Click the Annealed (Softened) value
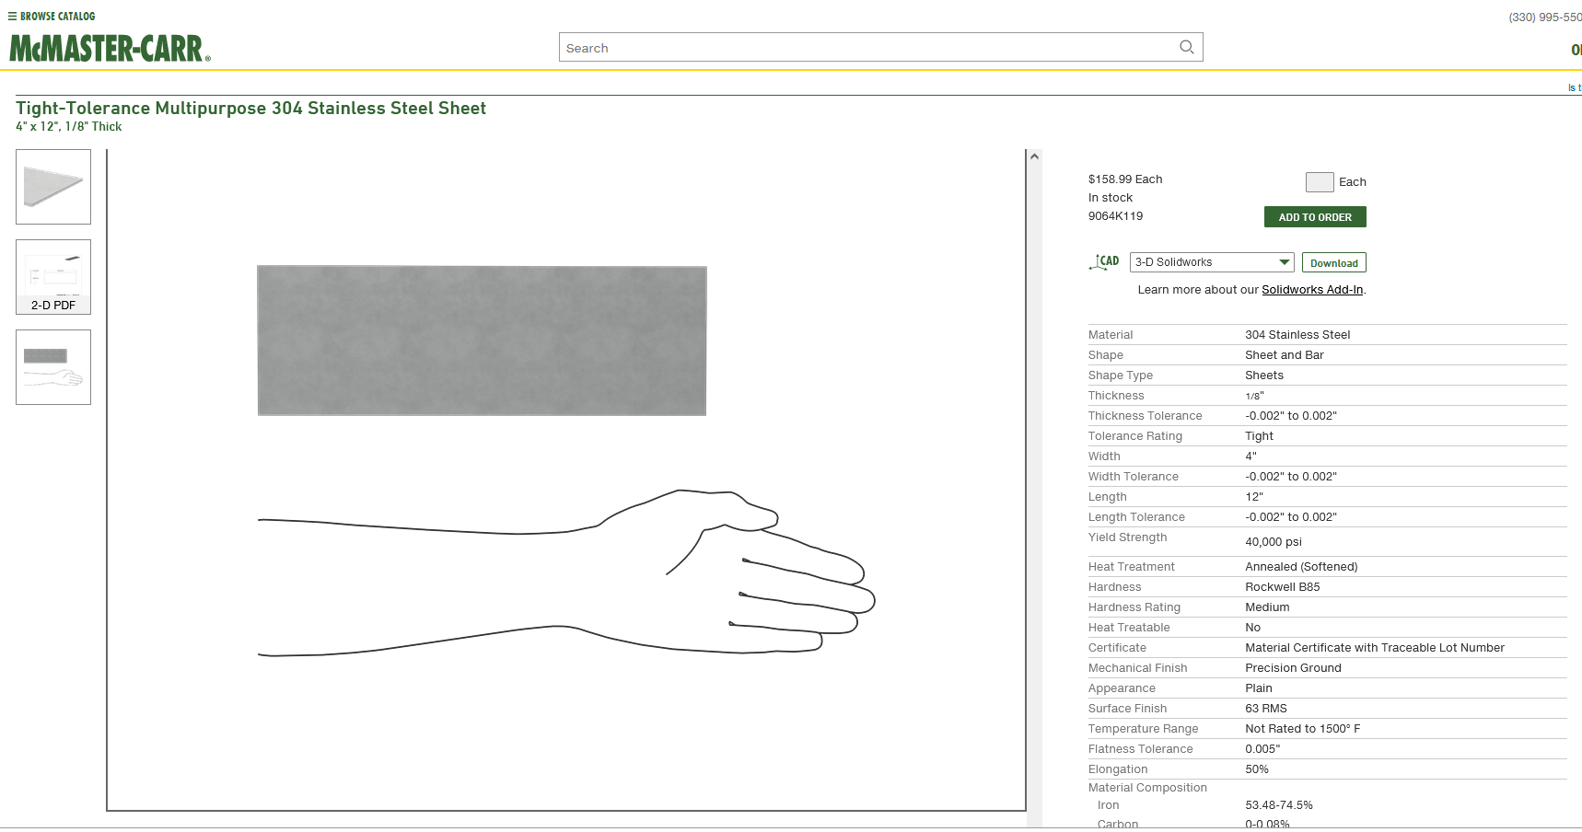The width and height of the screenshot is (1582, 832). click(x=1301, y=567)
